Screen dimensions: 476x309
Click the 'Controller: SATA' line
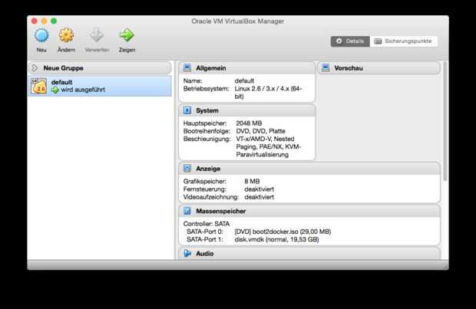tap(207, 224)
